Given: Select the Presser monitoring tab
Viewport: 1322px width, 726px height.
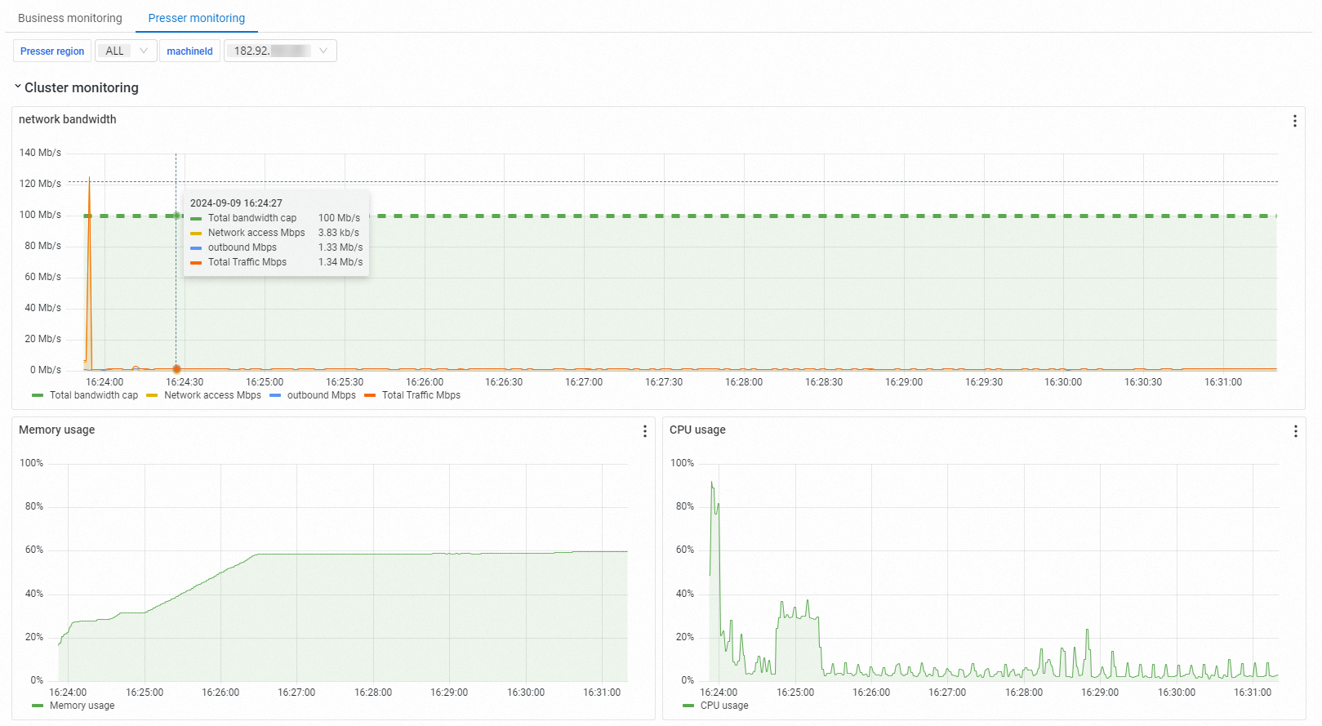Looking at the screenshot, I should [x=196, y=18].
